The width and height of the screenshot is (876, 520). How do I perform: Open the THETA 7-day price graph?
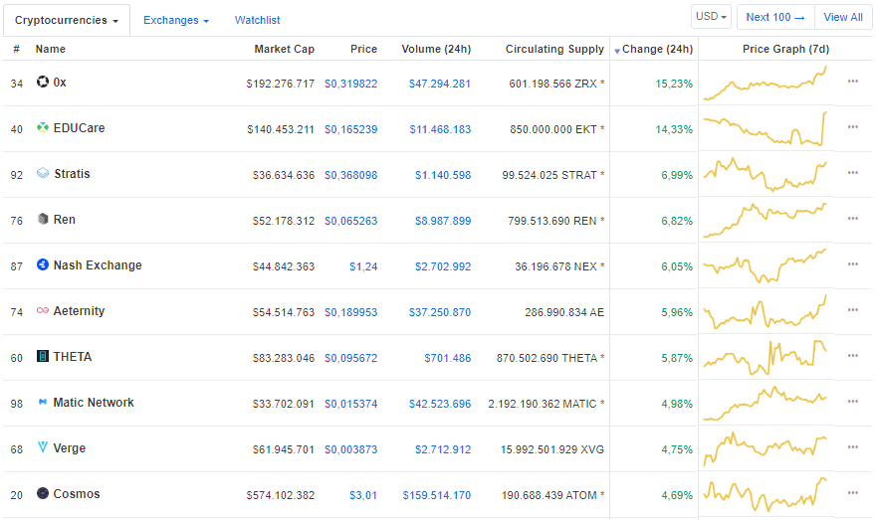[x=765, y=358]
